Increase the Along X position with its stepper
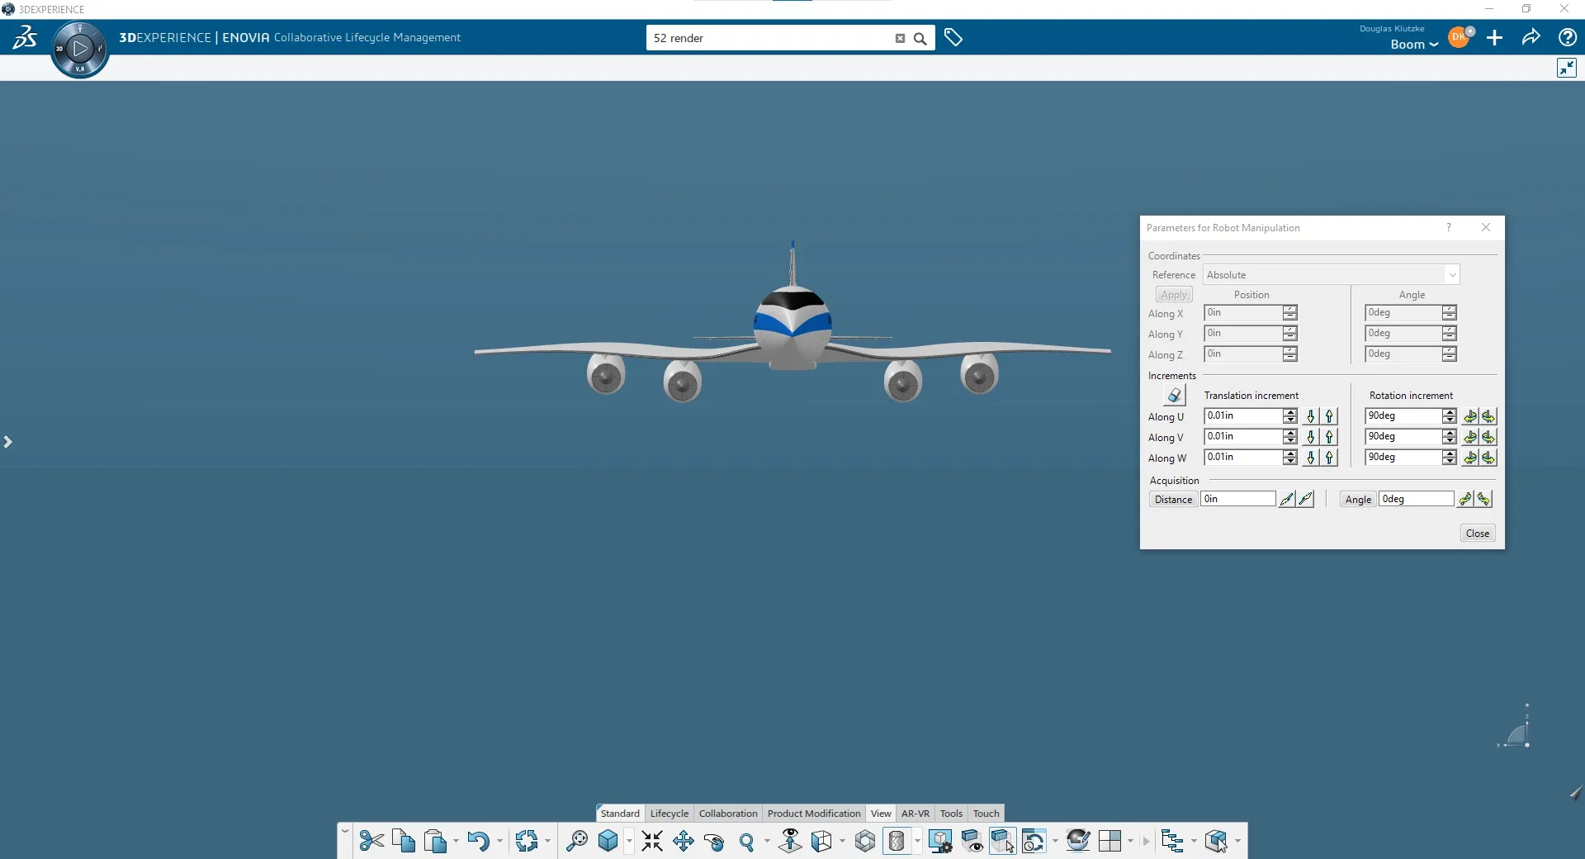The width and height of the screenshot is (1585, 859). [1291, 310]
